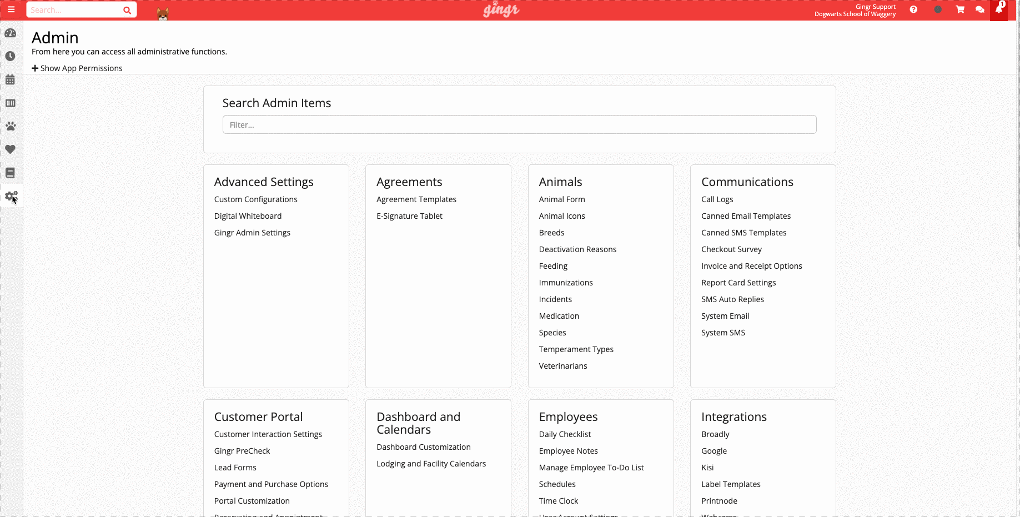
Task: Click the Search Admin Items filter field
Action: click(x=520, y=124)
